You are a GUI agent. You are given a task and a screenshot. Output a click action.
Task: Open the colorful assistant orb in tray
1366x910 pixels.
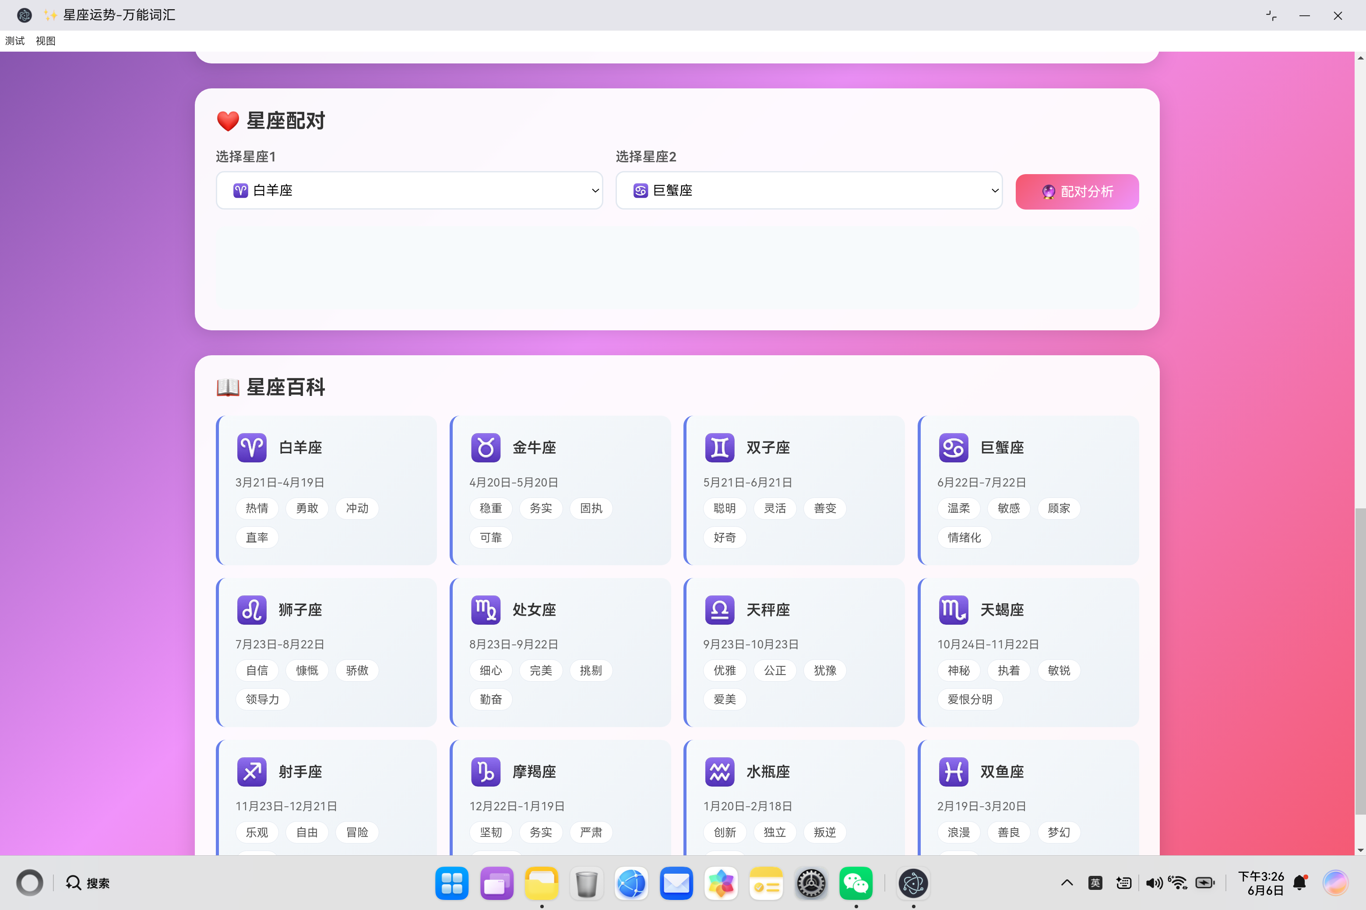pyautogui.click(x=1335, y=883)
